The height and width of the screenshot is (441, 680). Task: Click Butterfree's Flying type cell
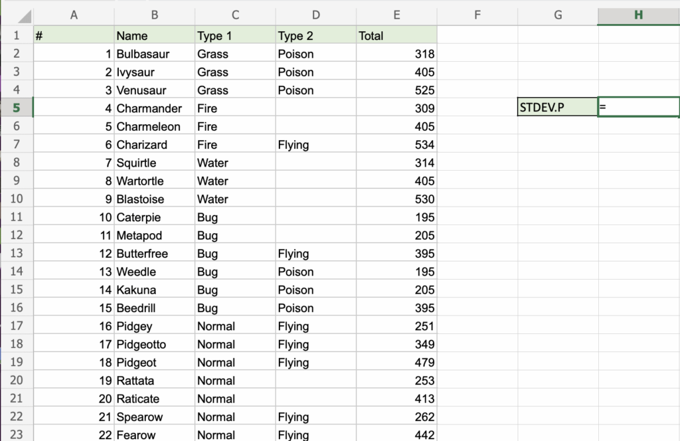(x=315, y=254)
